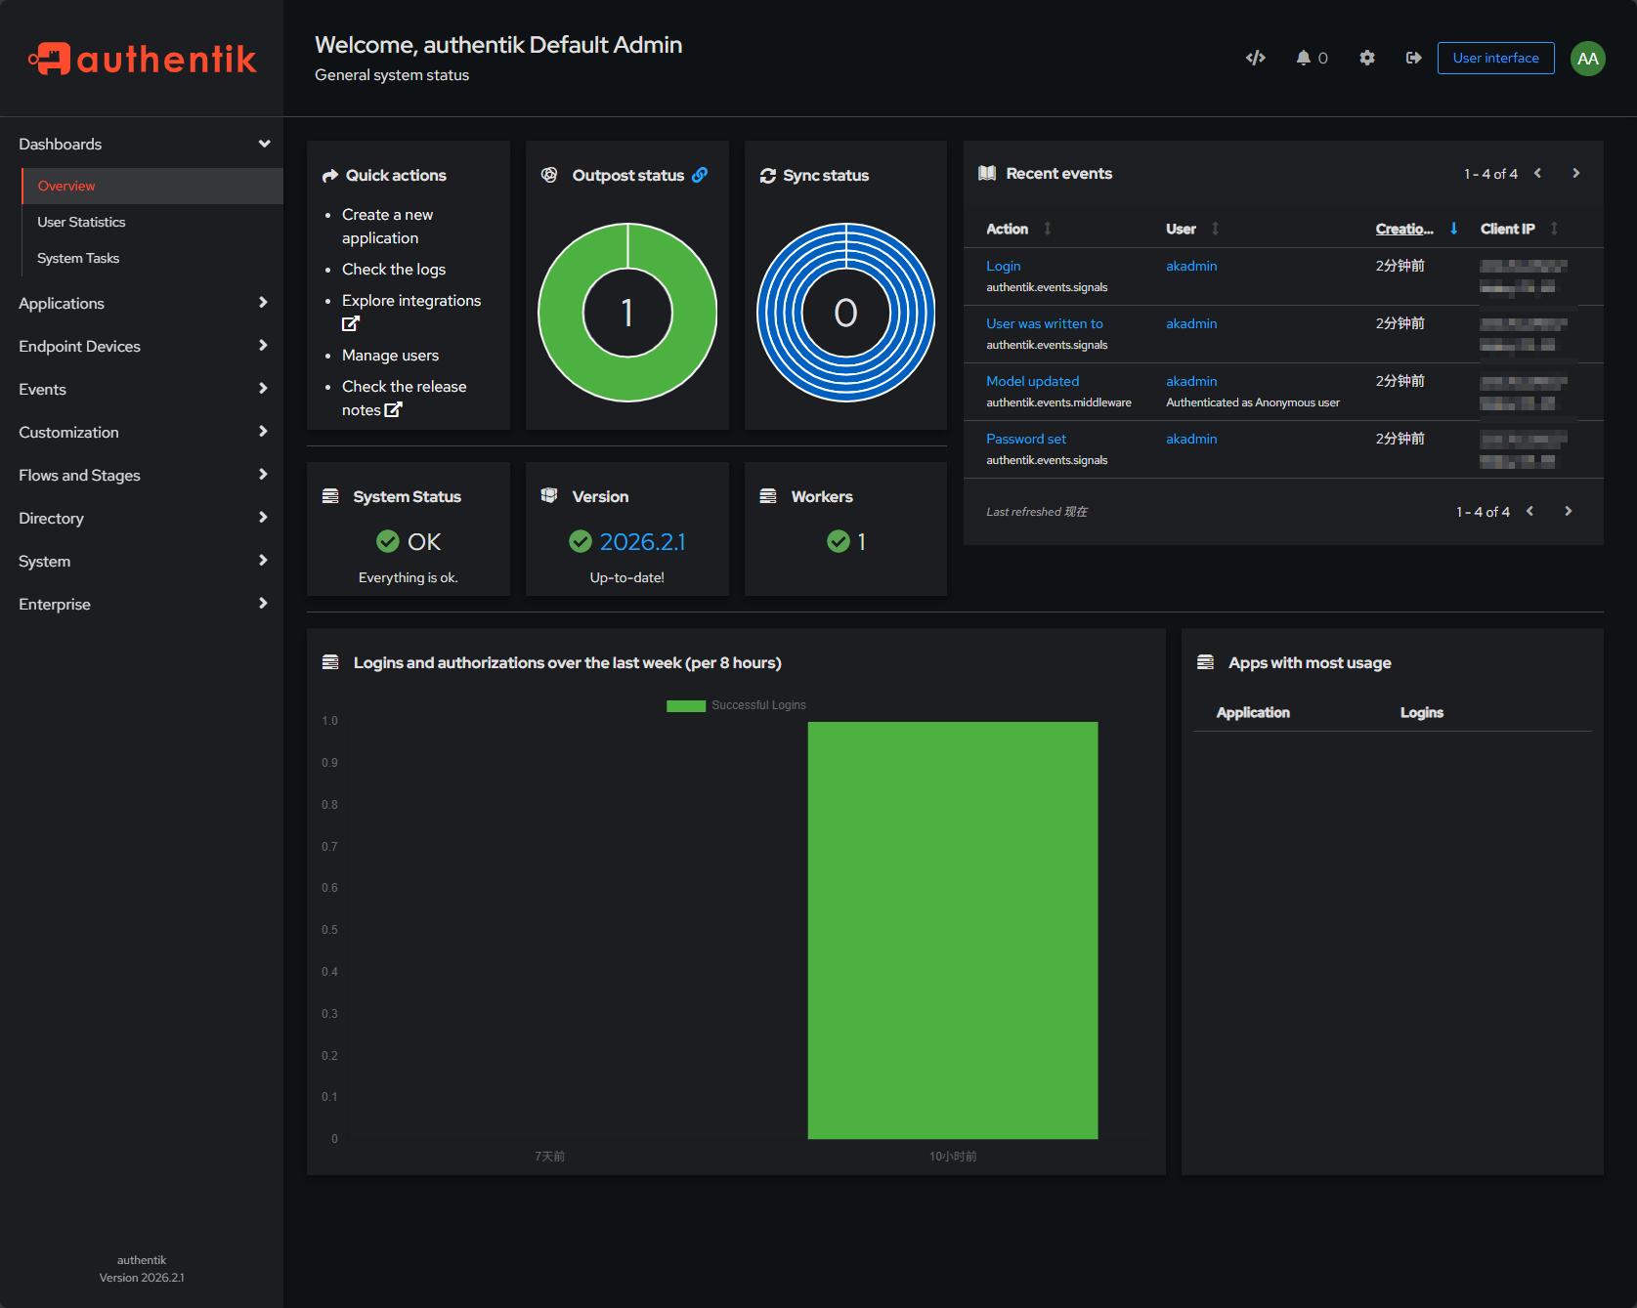This screenshot has height=1308, width=1637.
Task: Expand the Enterprise sidebar section
Action: (x=142, y=604)
